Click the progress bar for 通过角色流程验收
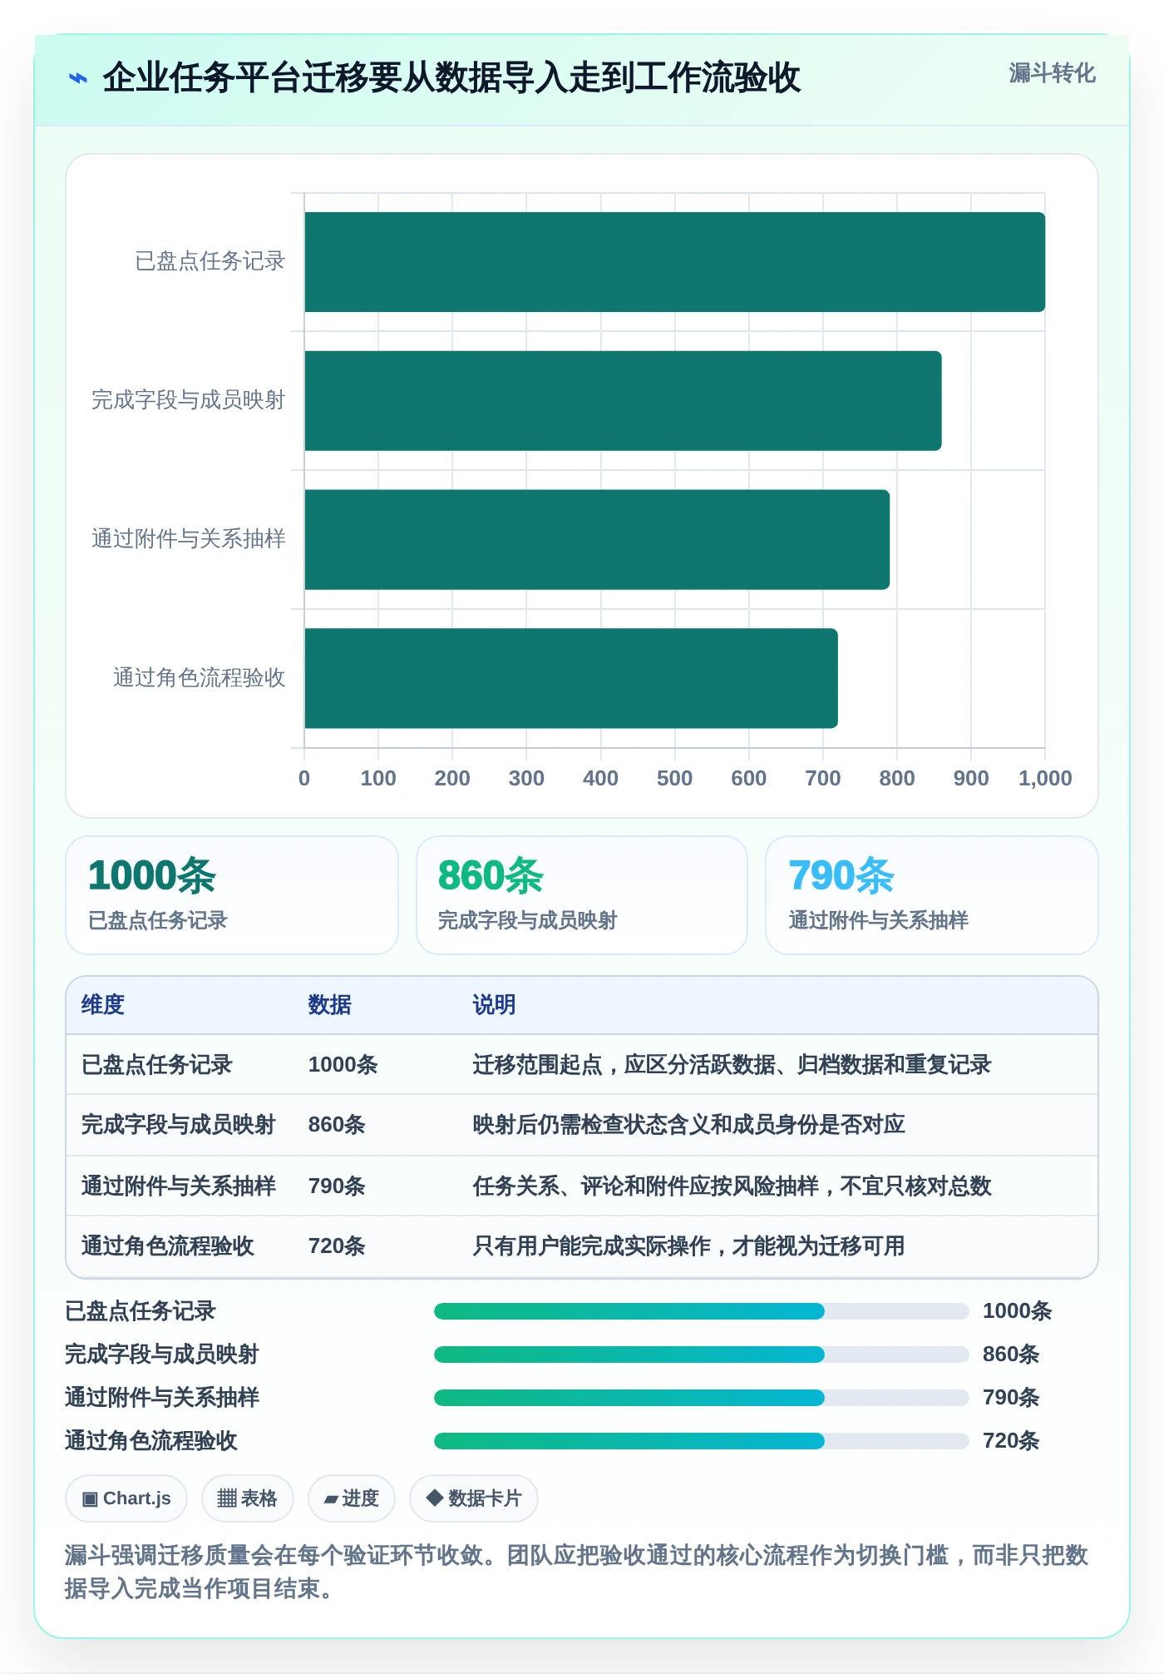Screen dimensions: 1164x1674 tap(702, 1441)
